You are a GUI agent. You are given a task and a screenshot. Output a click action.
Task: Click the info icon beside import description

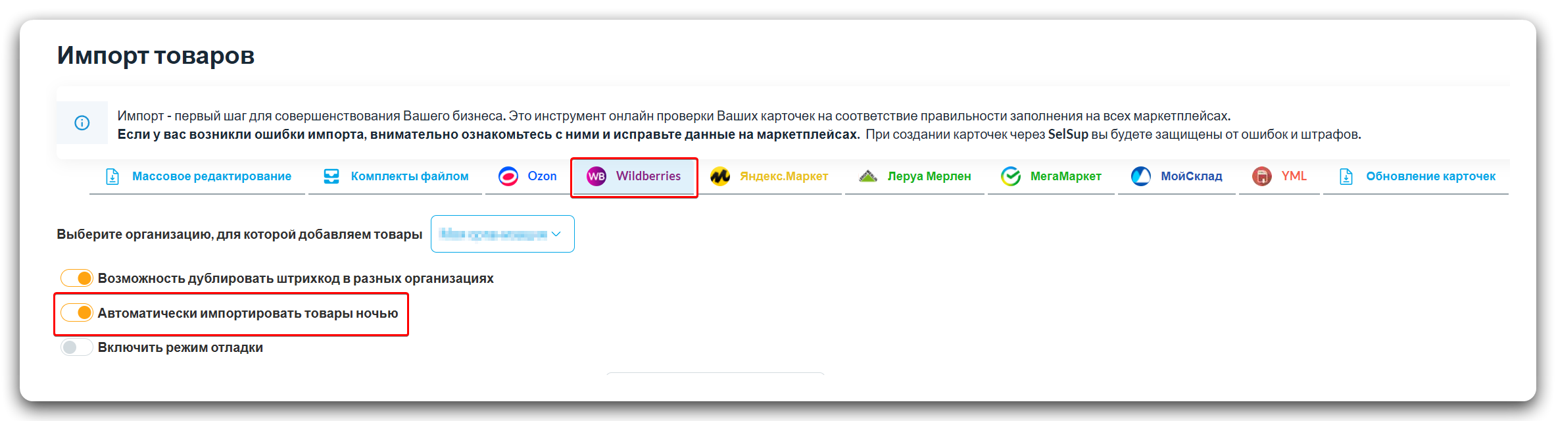click(82, 123)
